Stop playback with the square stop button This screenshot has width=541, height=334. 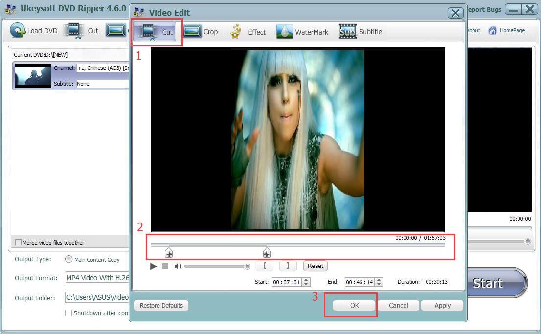click(165, 266)
